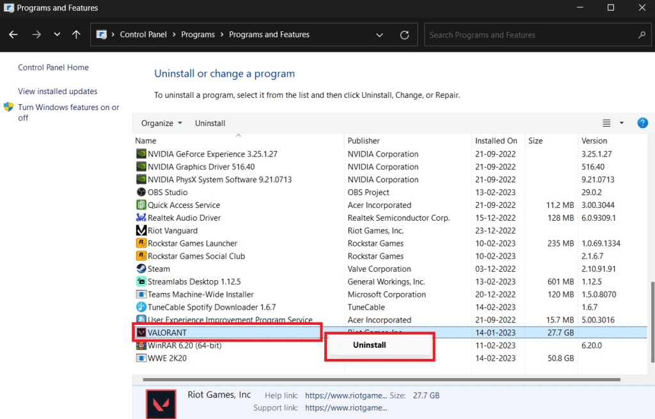Open help using the question mark icon
The image size is (655, 419).
642,123
